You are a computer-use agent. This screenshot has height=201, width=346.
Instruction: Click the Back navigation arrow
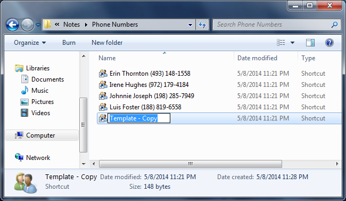12,25
